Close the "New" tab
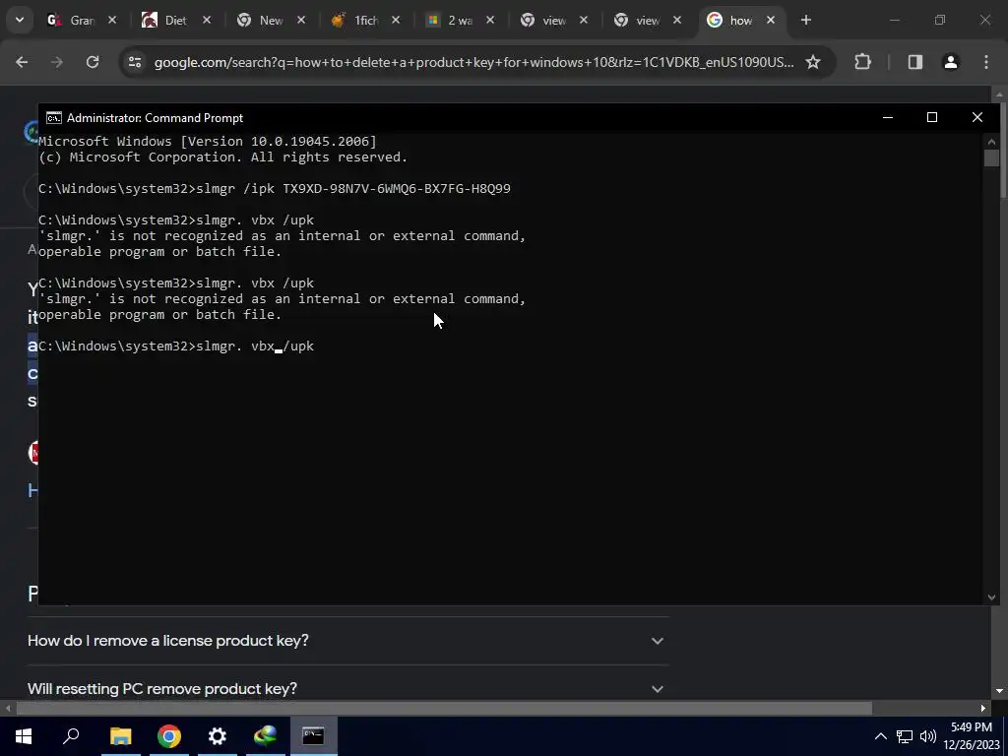Viewport: 1008px width, 756px height. (x=301, y=20)
